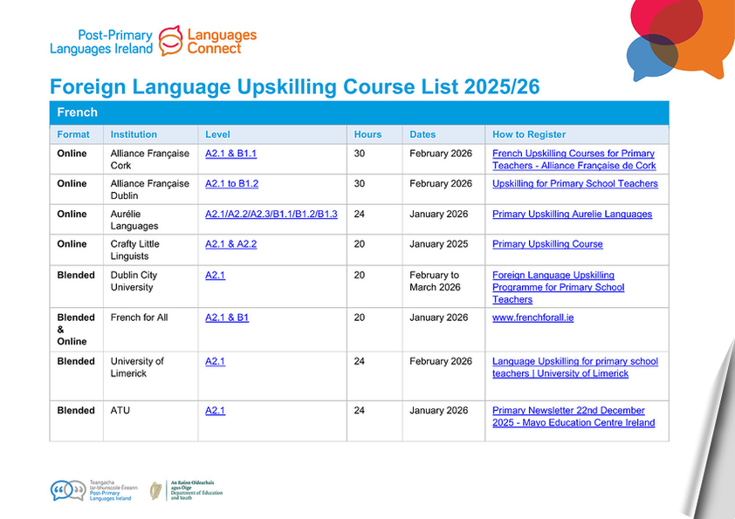Open the Alliance Française de Cork registration link

click(x=574, y=160)
